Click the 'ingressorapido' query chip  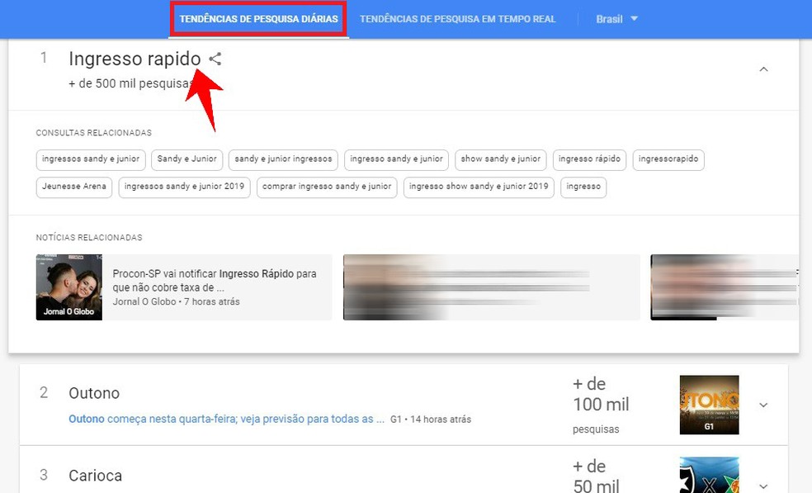pos(668,159)
